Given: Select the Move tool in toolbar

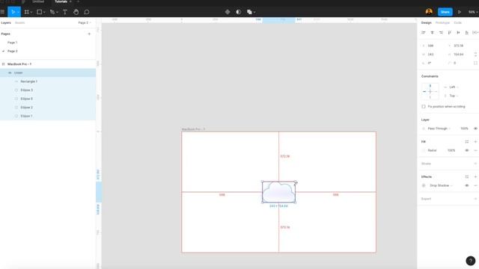Looking at the screenshot, I should tap(13, 12).
